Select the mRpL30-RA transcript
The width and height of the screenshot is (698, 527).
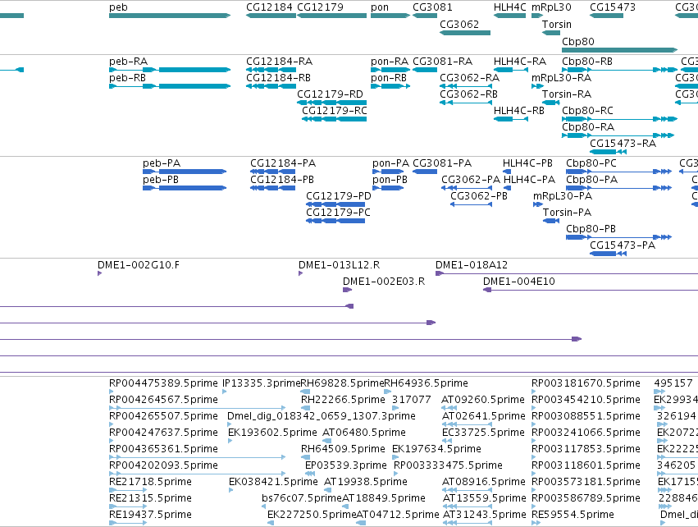537,86
